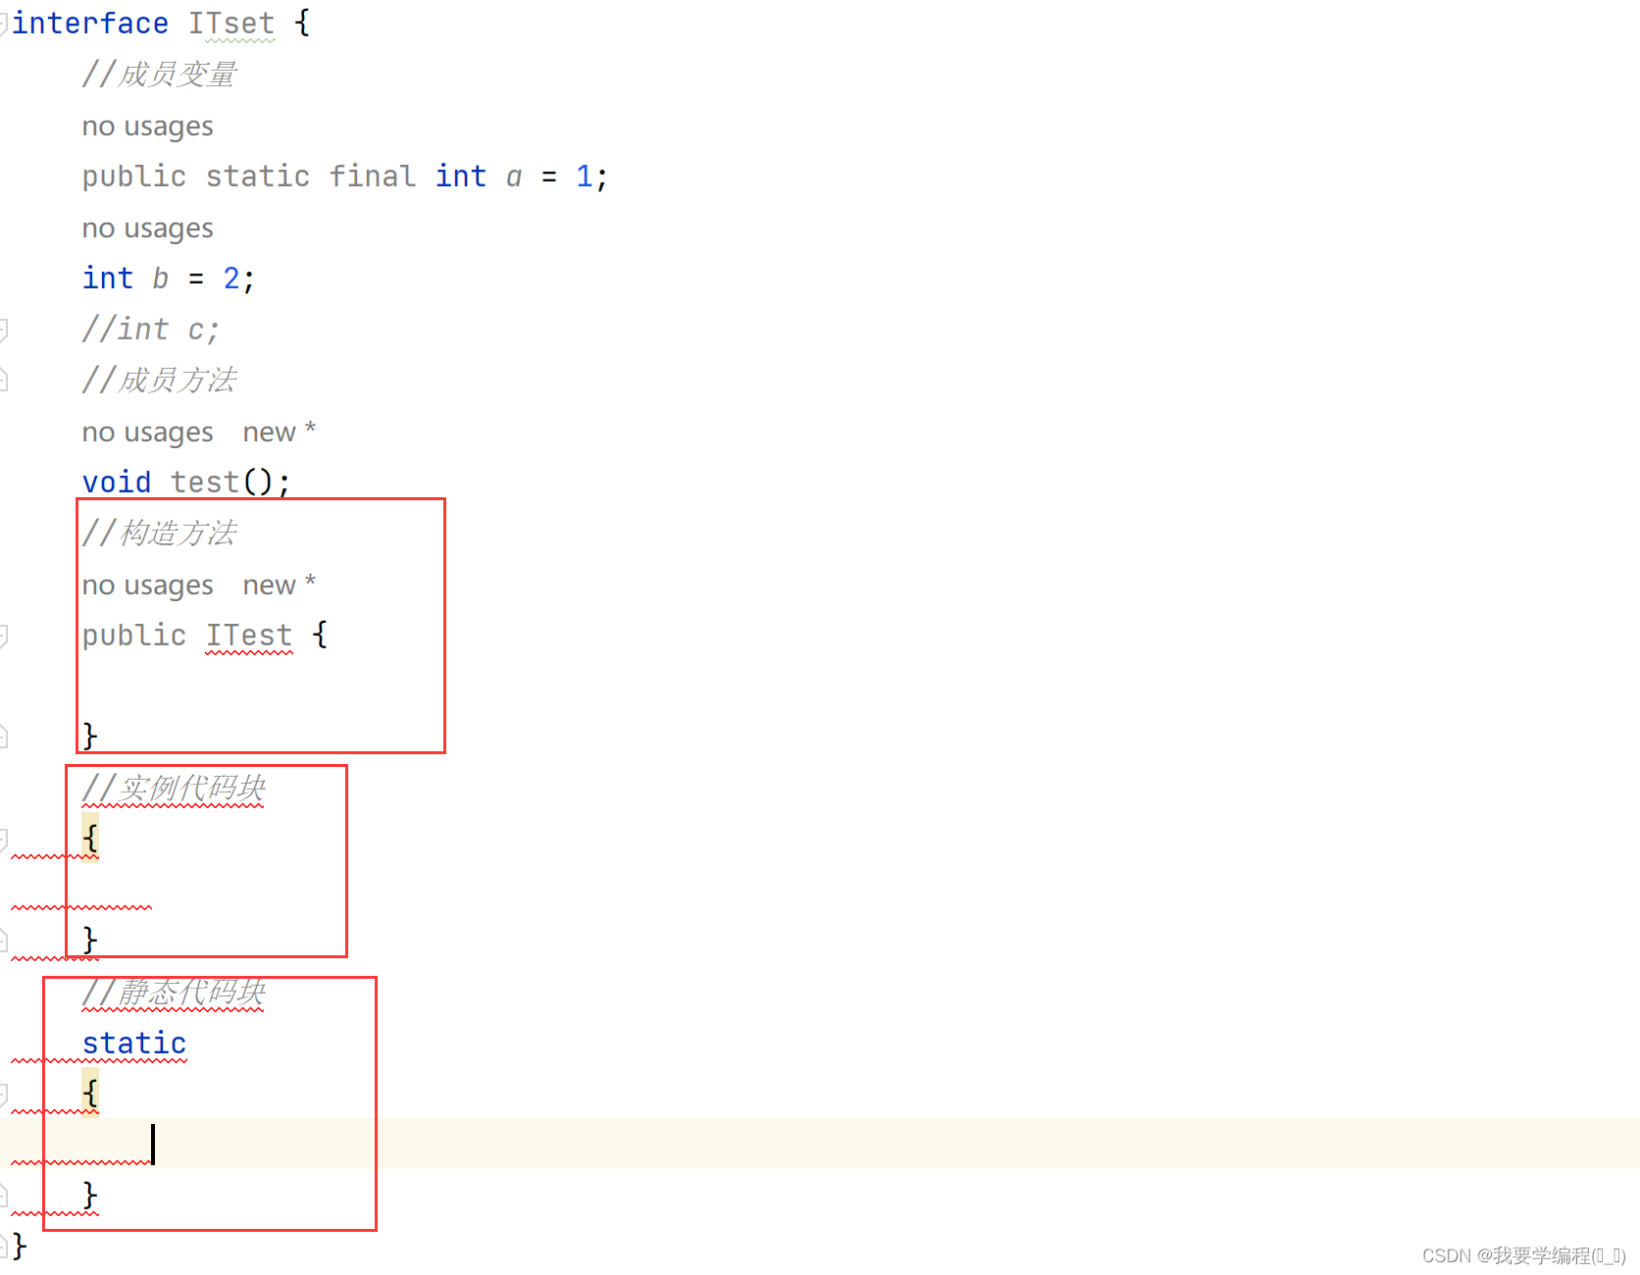
Task: Click the 'static' keyword of static block
Action: pos(134,1044)
